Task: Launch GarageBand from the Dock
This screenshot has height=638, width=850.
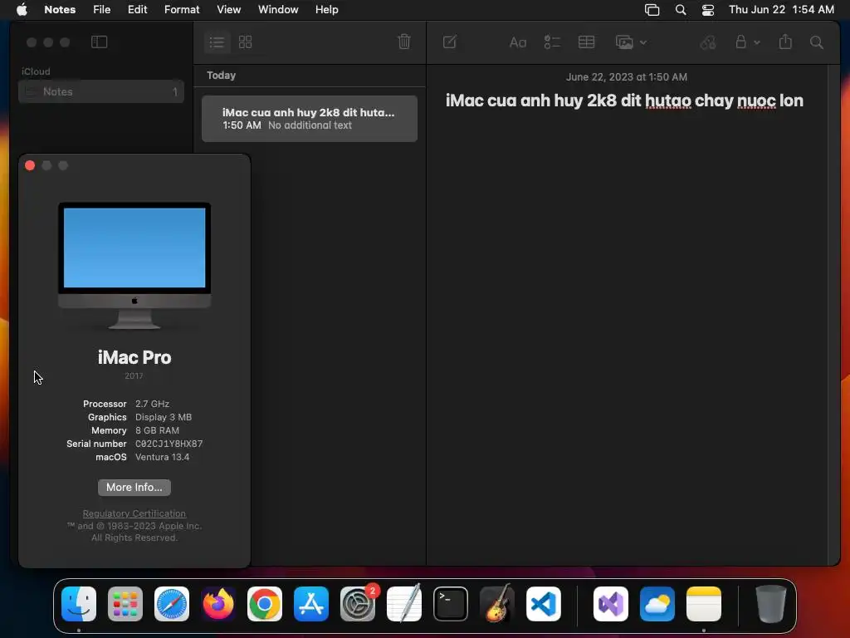Action: pos(497,603)
